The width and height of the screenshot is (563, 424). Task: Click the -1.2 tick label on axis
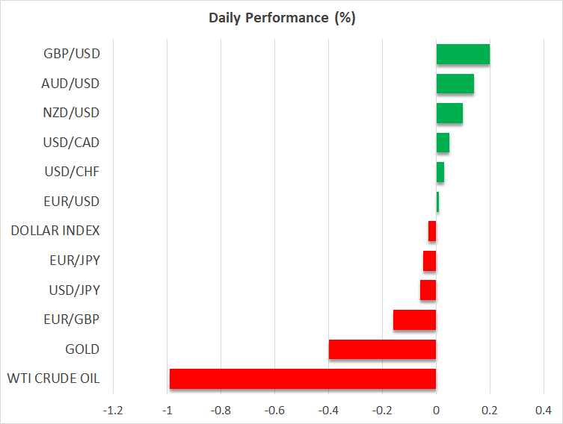click(113, 411)
